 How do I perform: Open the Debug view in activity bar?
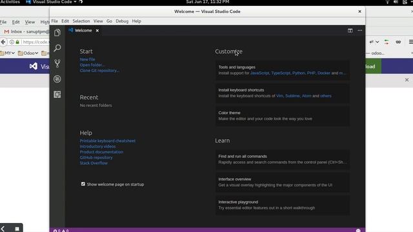coord(57,79)
